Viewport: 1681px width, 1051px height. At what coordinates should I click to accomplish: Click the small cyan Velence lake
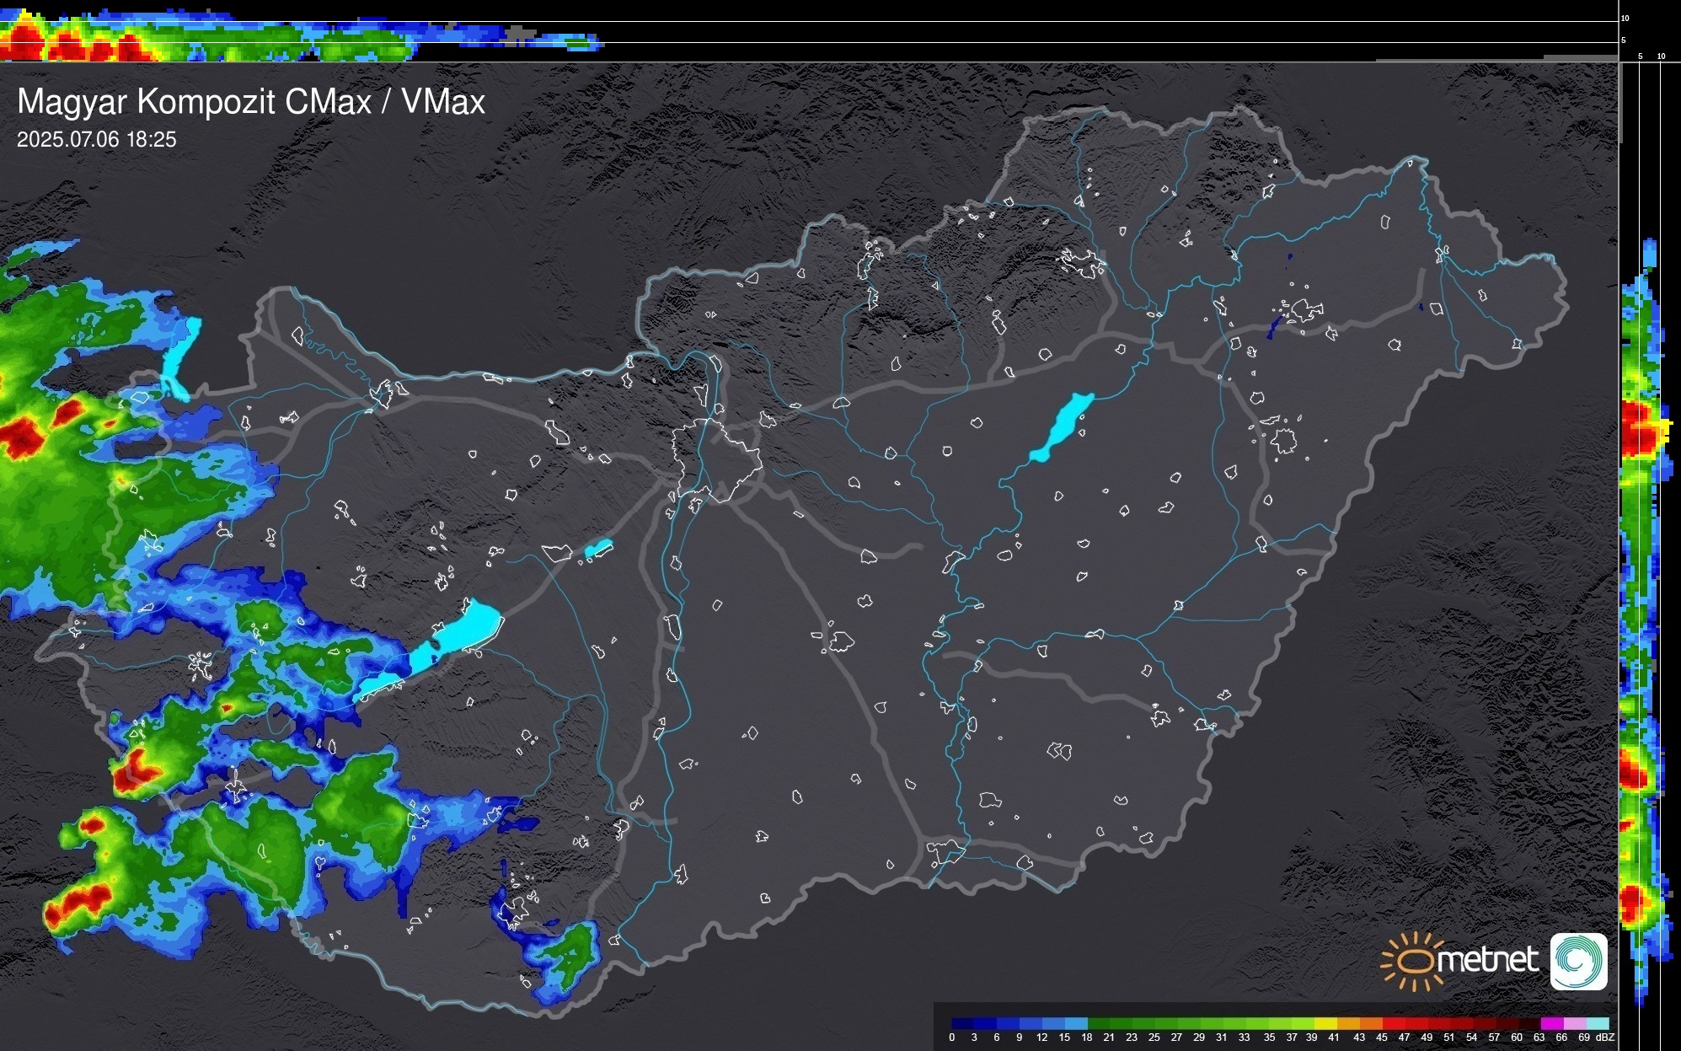tap(598, 550)
